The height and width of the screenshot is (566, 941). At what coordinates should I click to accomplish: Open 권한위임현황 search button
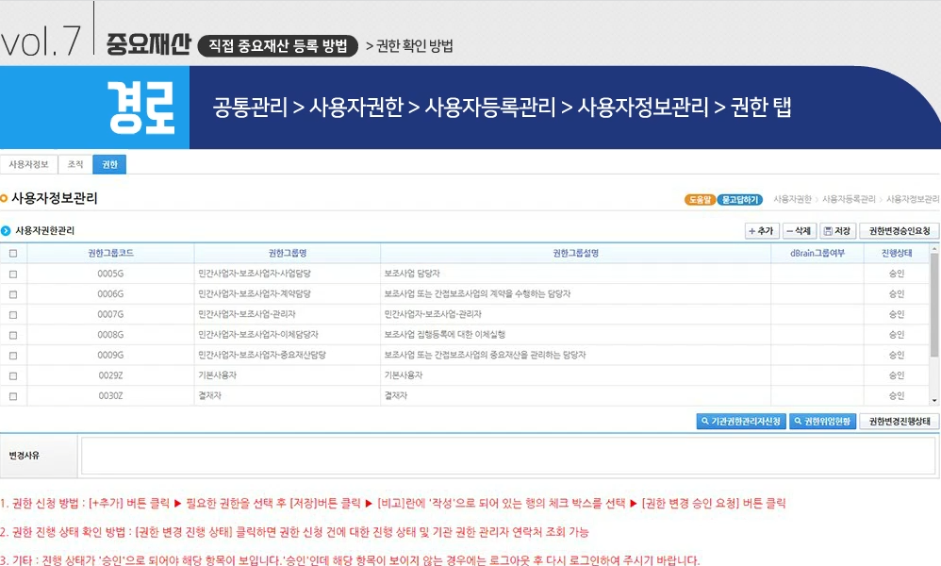point(822,422)
